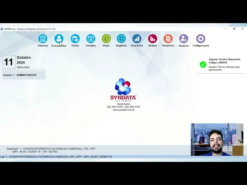Image resolution: width=247 pixels, height=185 pixels.
Task: Click the www.syndata.com.br link
Action: point(123,110)
